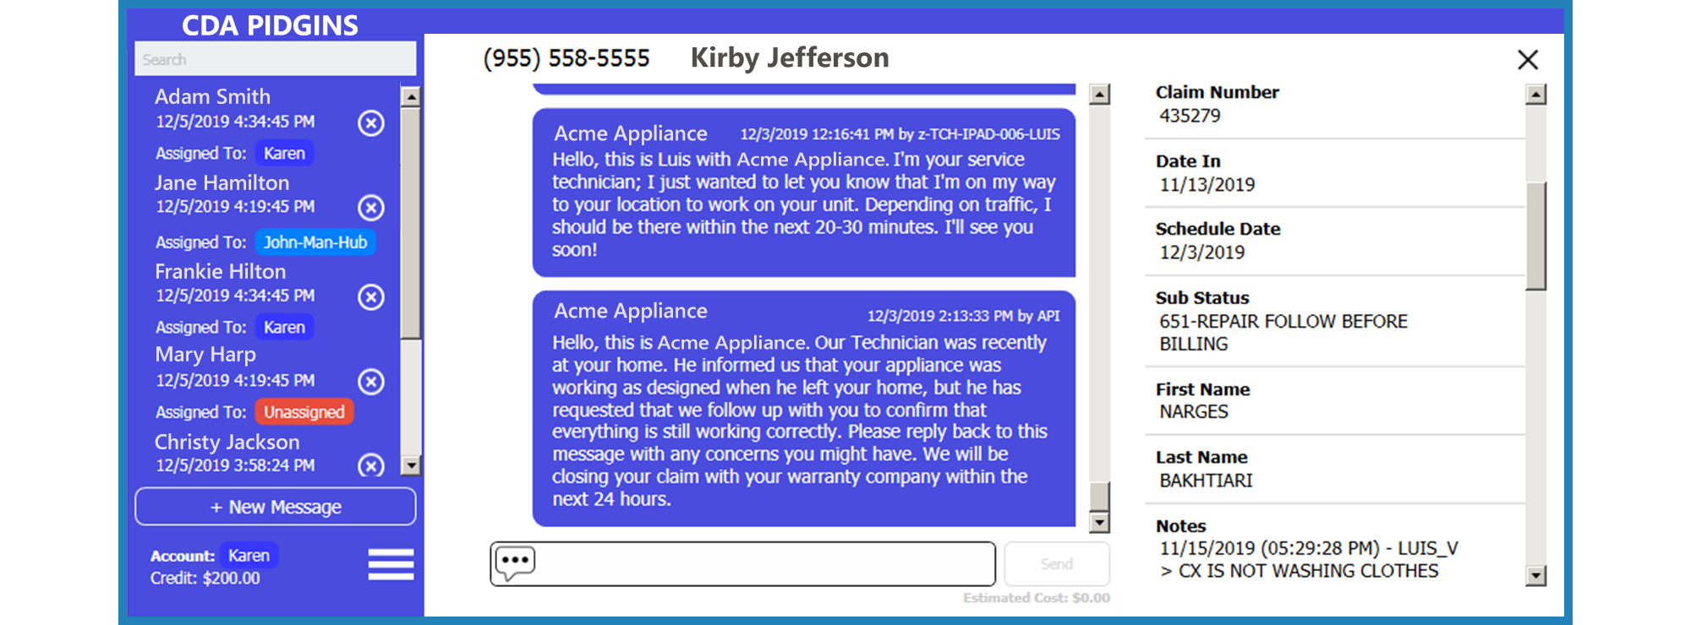
Task: Click Adam Smith timestamp 12/5/2019 4:34:45 PM
Action: click(235, 122)
